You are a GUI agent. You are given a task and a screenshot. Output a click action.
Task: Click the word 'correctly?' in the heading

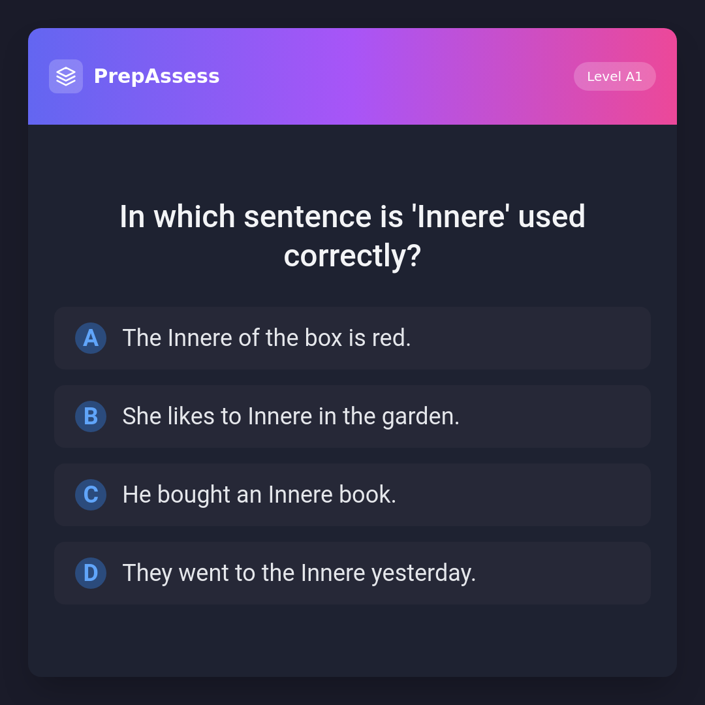352,255
